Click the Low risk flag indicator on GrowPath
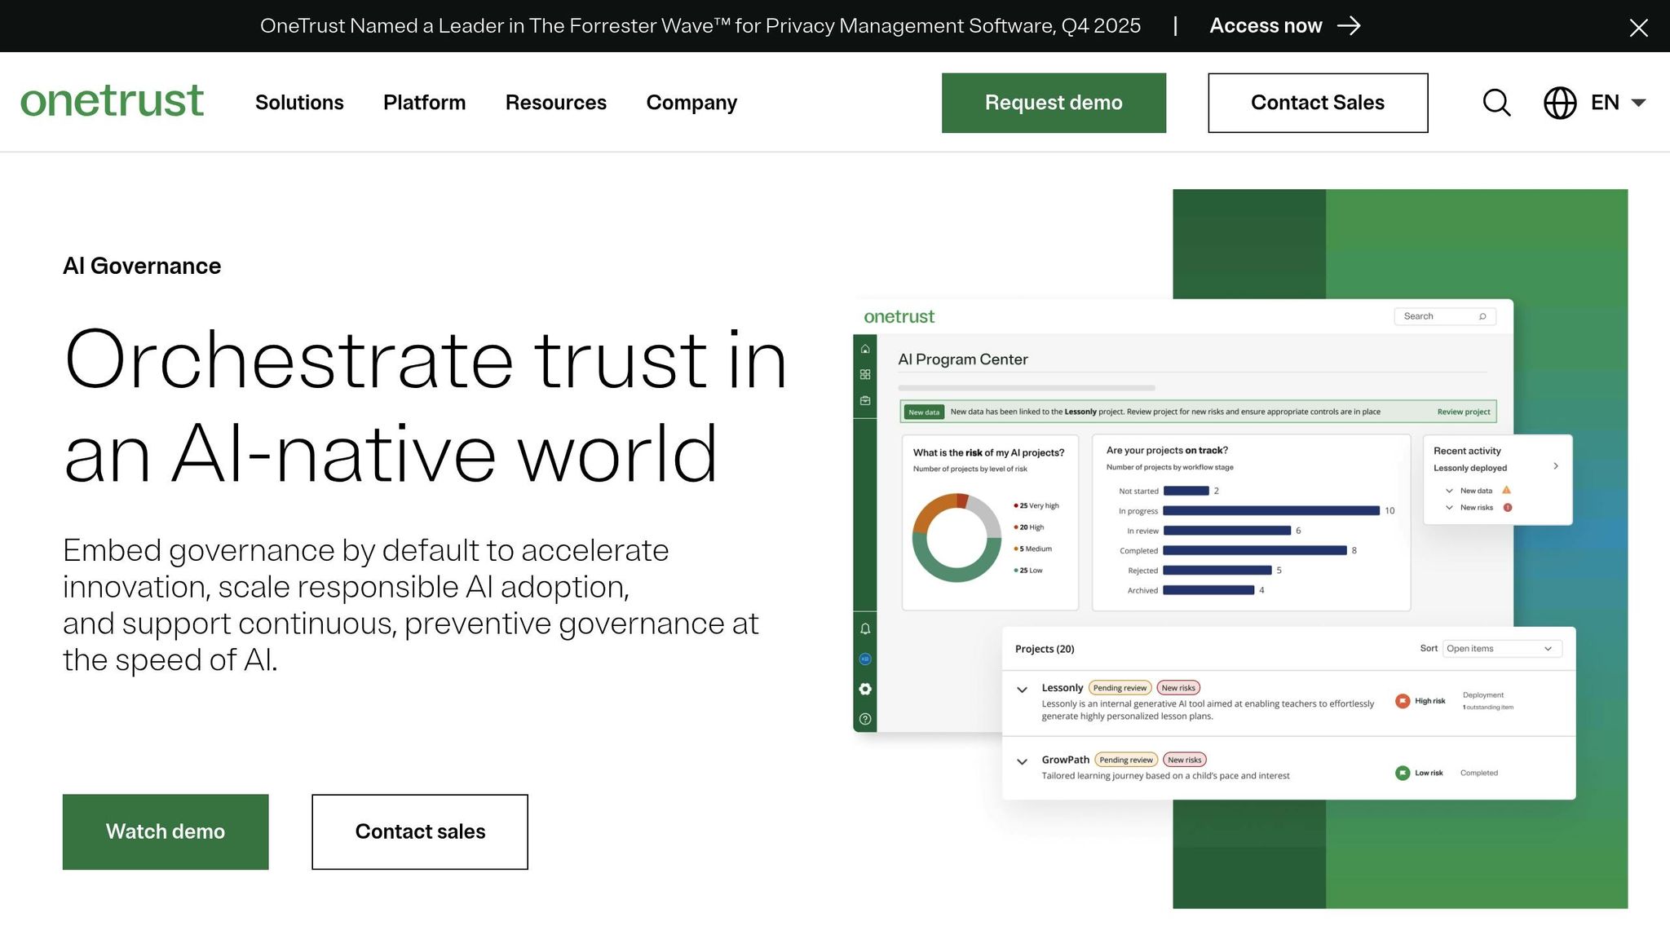This screenshot has width=1670, height=939. [x=1403, y=773]
